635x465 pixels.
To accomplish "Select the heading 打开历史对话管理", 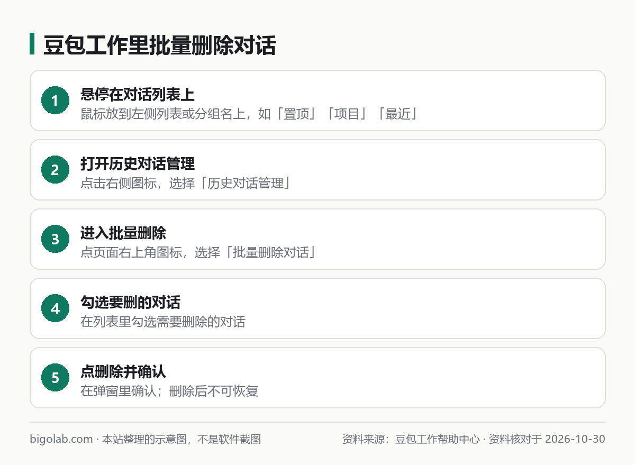I will tap(138, 165).
